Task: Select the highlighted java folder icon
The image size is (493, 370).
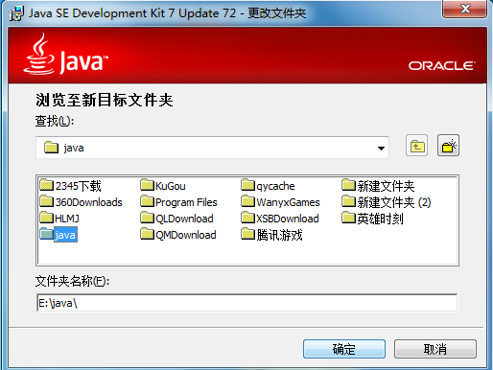Action: (47, 234)
